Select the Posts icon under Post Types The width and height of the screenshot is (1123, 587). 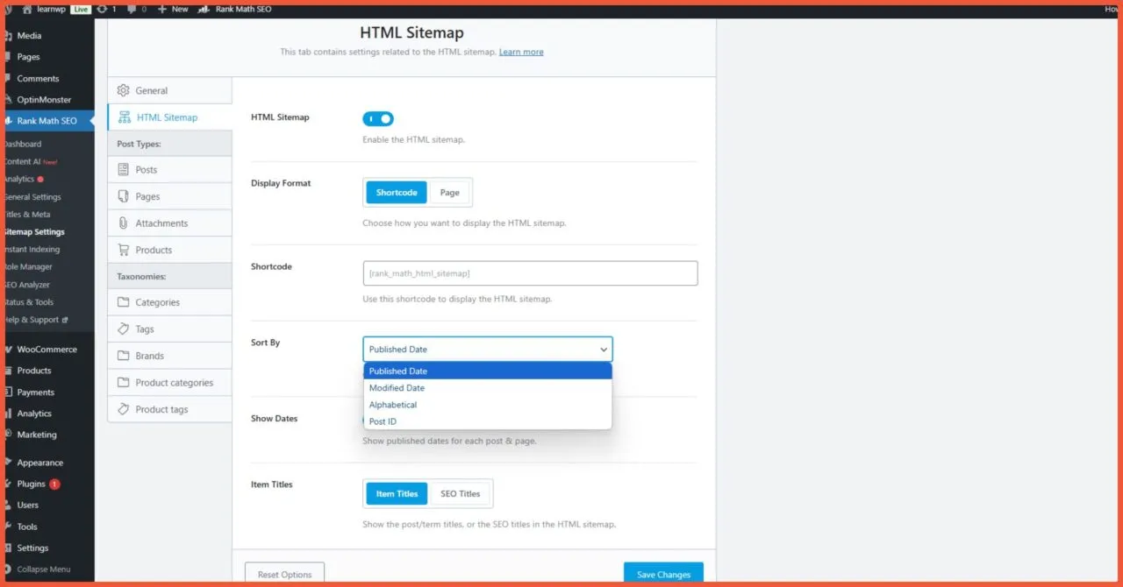(x=123, y=169)
